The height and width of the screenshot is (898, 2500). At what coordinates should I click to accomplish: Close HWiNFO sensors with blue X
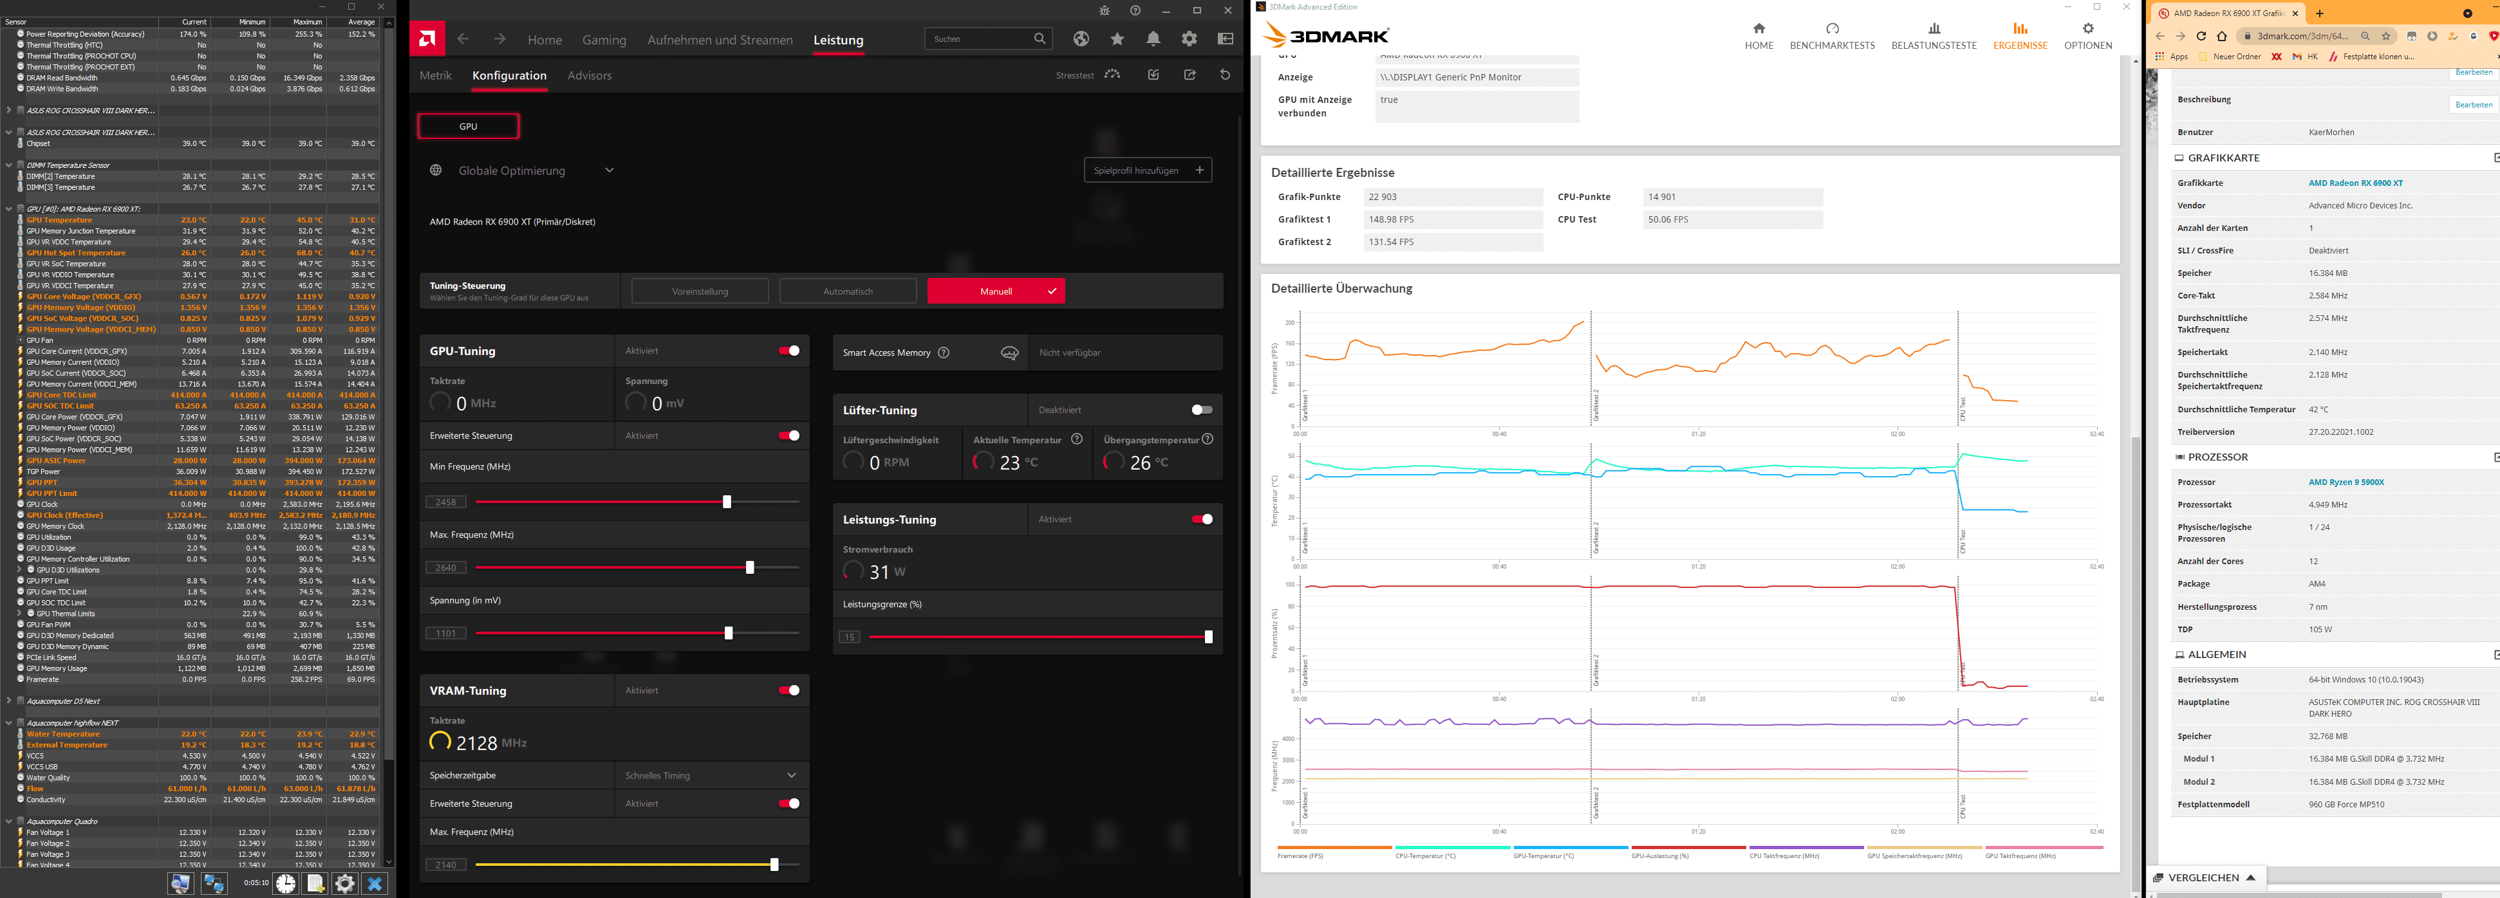375,883
